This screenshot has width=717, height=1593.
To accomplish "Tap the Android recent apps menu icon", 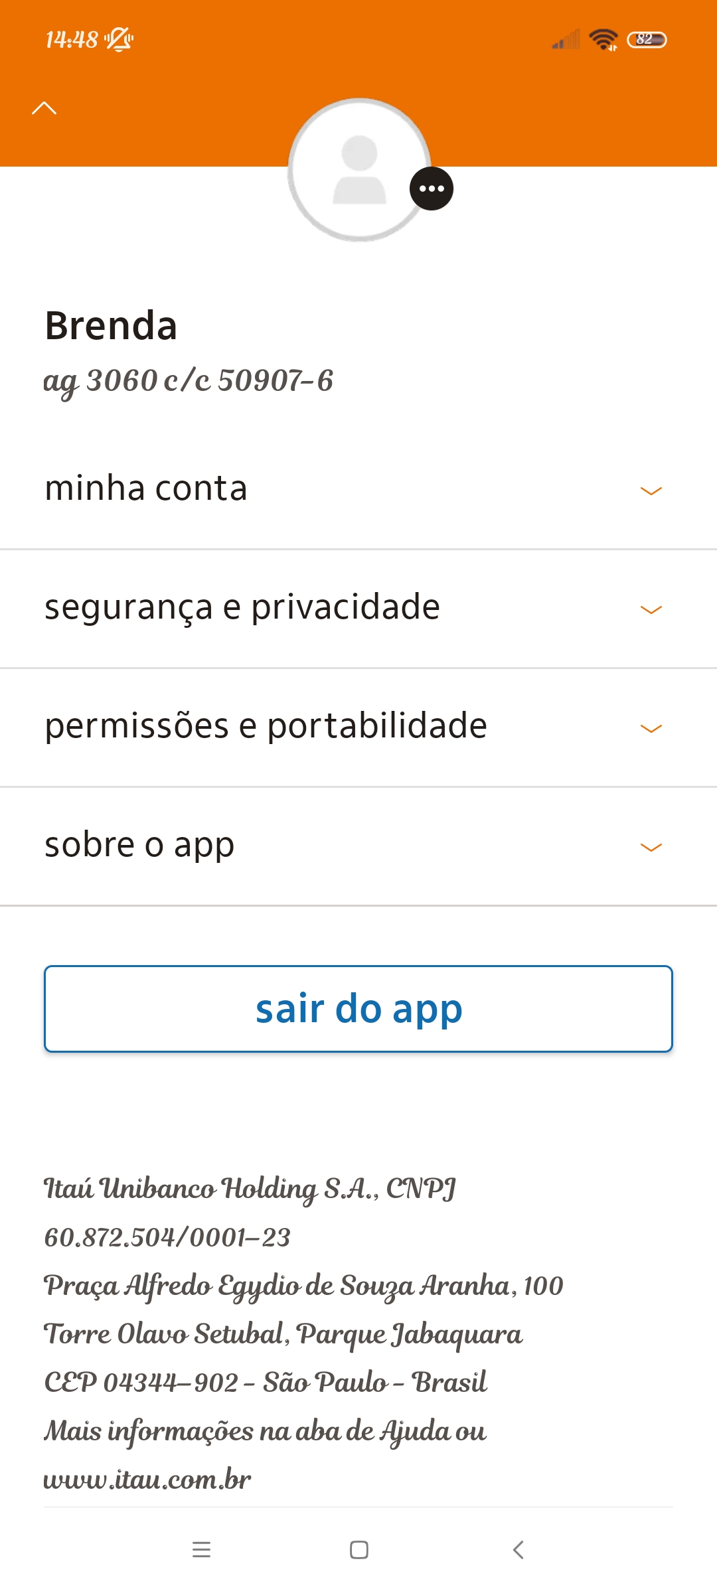I will click(201, 1550).
